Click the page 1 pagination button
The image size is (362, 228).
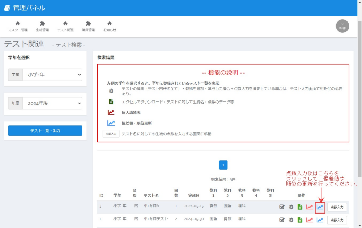(223, 165)
